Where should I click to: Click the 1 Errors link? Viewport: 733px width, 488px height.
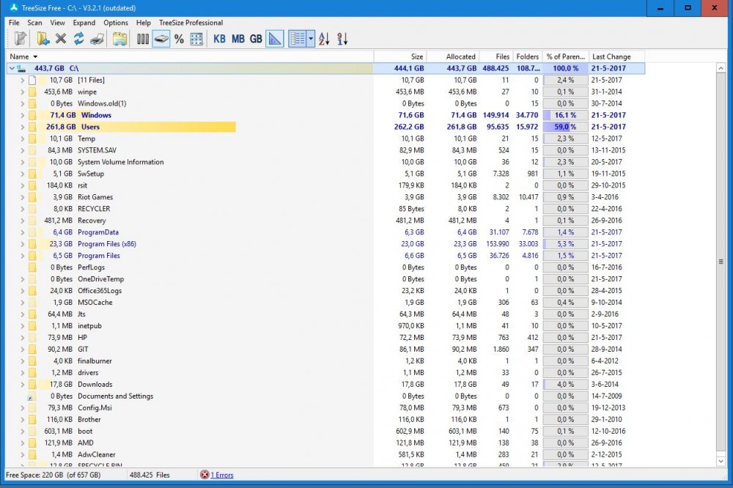pyautogui.click(x=221, y=475)
